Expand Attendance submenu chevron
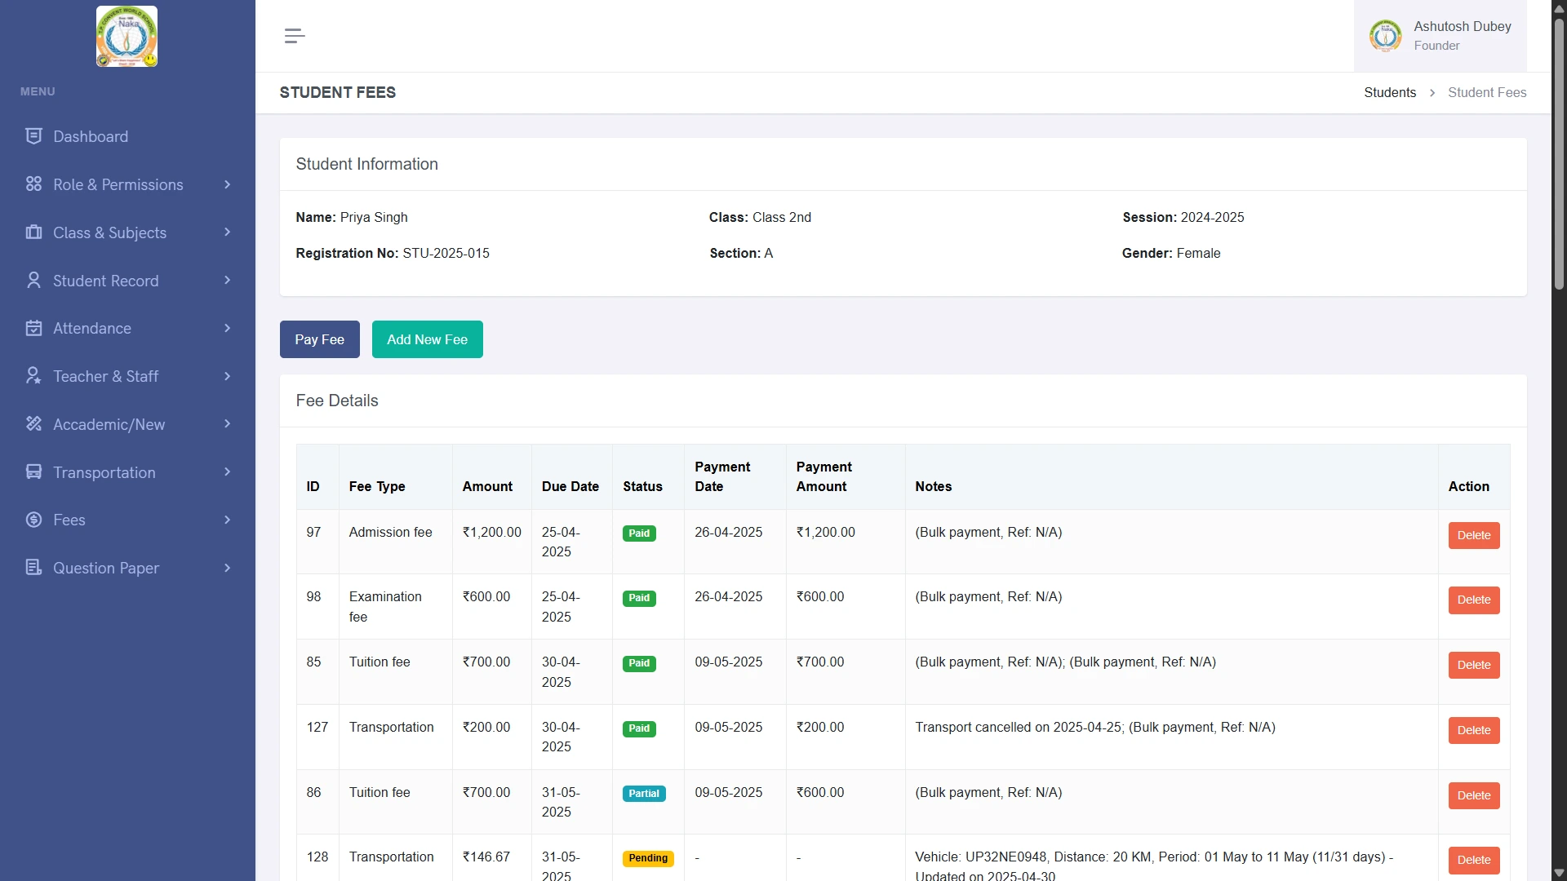1567x881 pixels. [227, 328]
